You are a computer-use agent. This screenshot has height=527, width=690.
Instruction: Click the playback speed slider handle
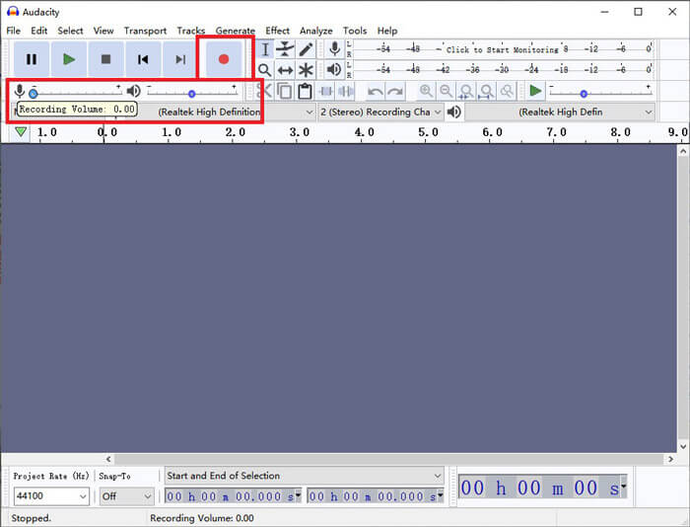click(584, 94)
